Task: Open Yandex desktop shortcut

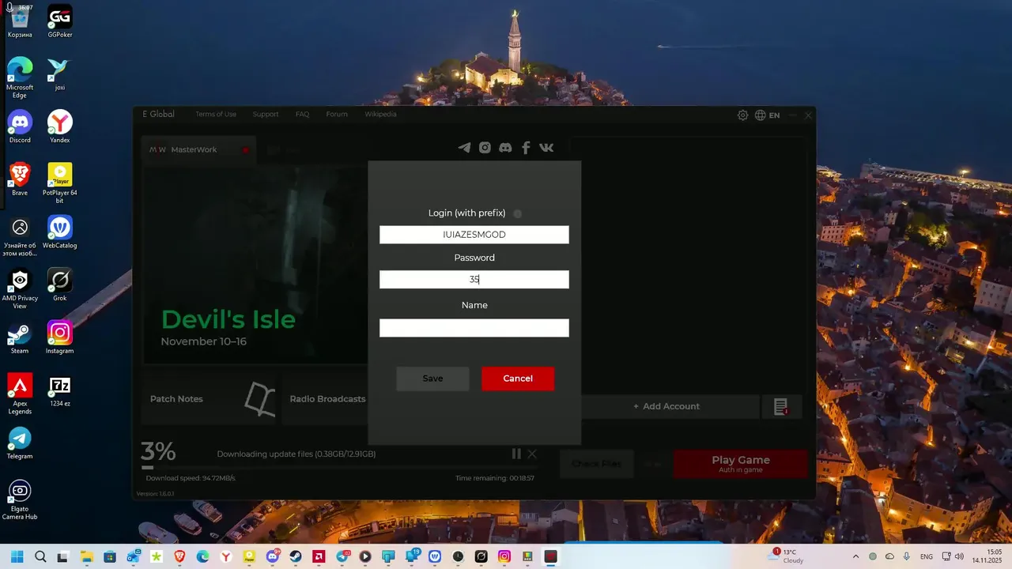Action: pyautogui.click(x=60, y=127)
